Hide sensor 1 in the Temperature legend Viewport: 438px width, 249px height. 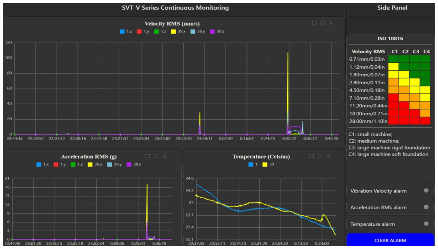253,164
